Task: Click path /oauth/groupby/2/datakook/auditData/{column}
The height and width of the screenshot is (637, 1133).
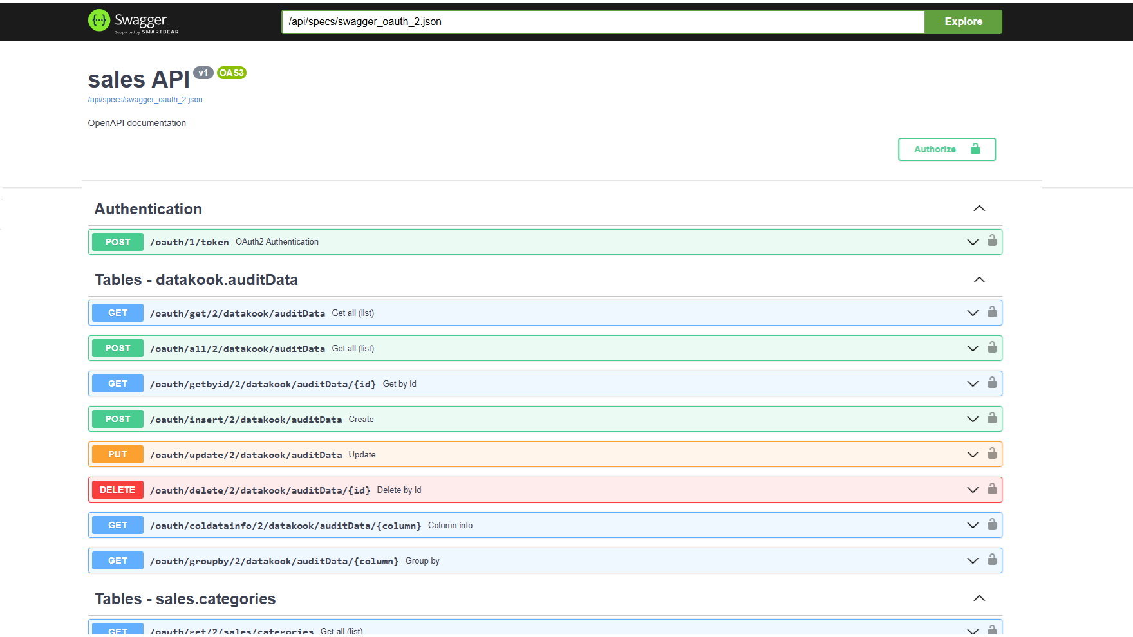Action: coord(274,561)
